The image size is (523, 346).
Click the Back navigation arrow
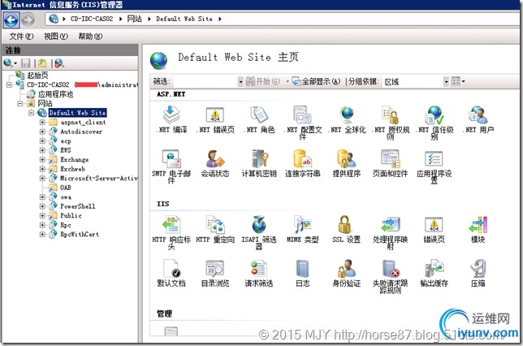point(11,20)
